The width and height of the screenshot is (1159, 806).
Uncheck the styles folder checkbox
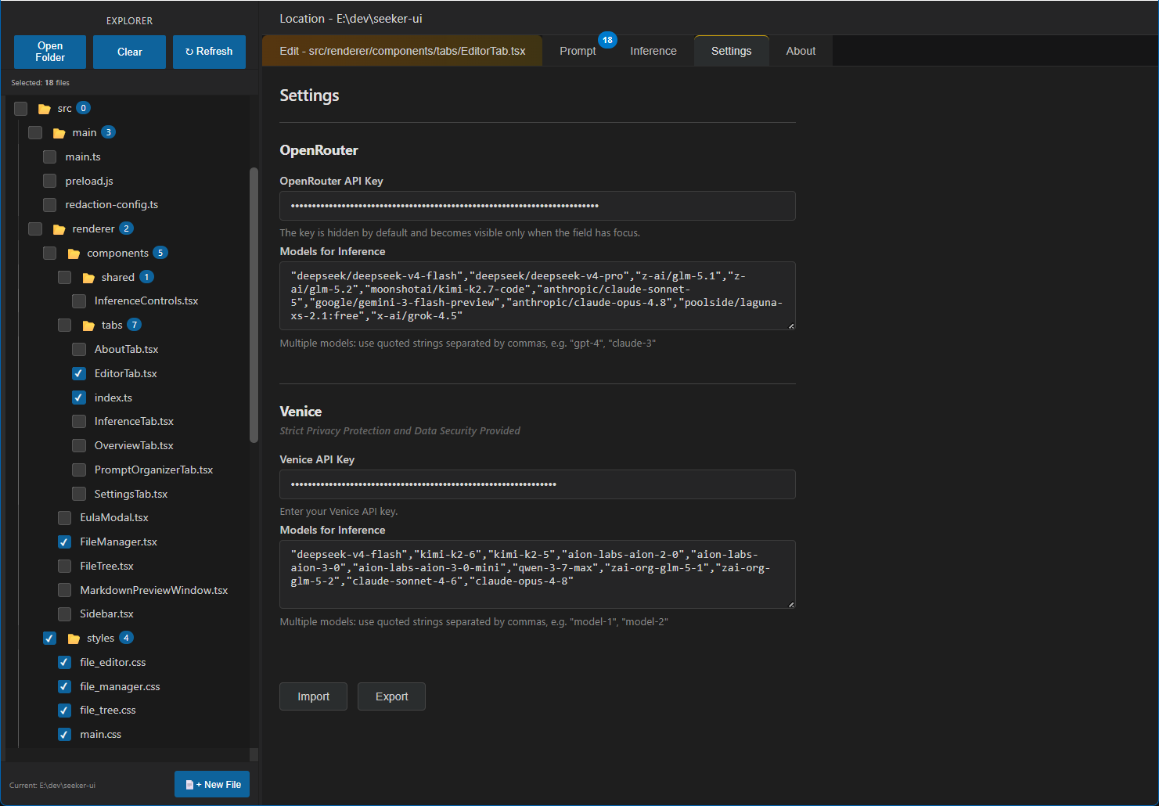pos(49,639)
